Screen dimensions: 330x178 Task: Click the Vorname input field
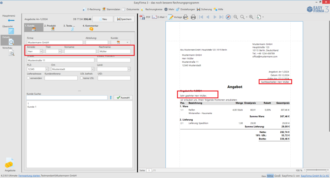tap(80, 51)
